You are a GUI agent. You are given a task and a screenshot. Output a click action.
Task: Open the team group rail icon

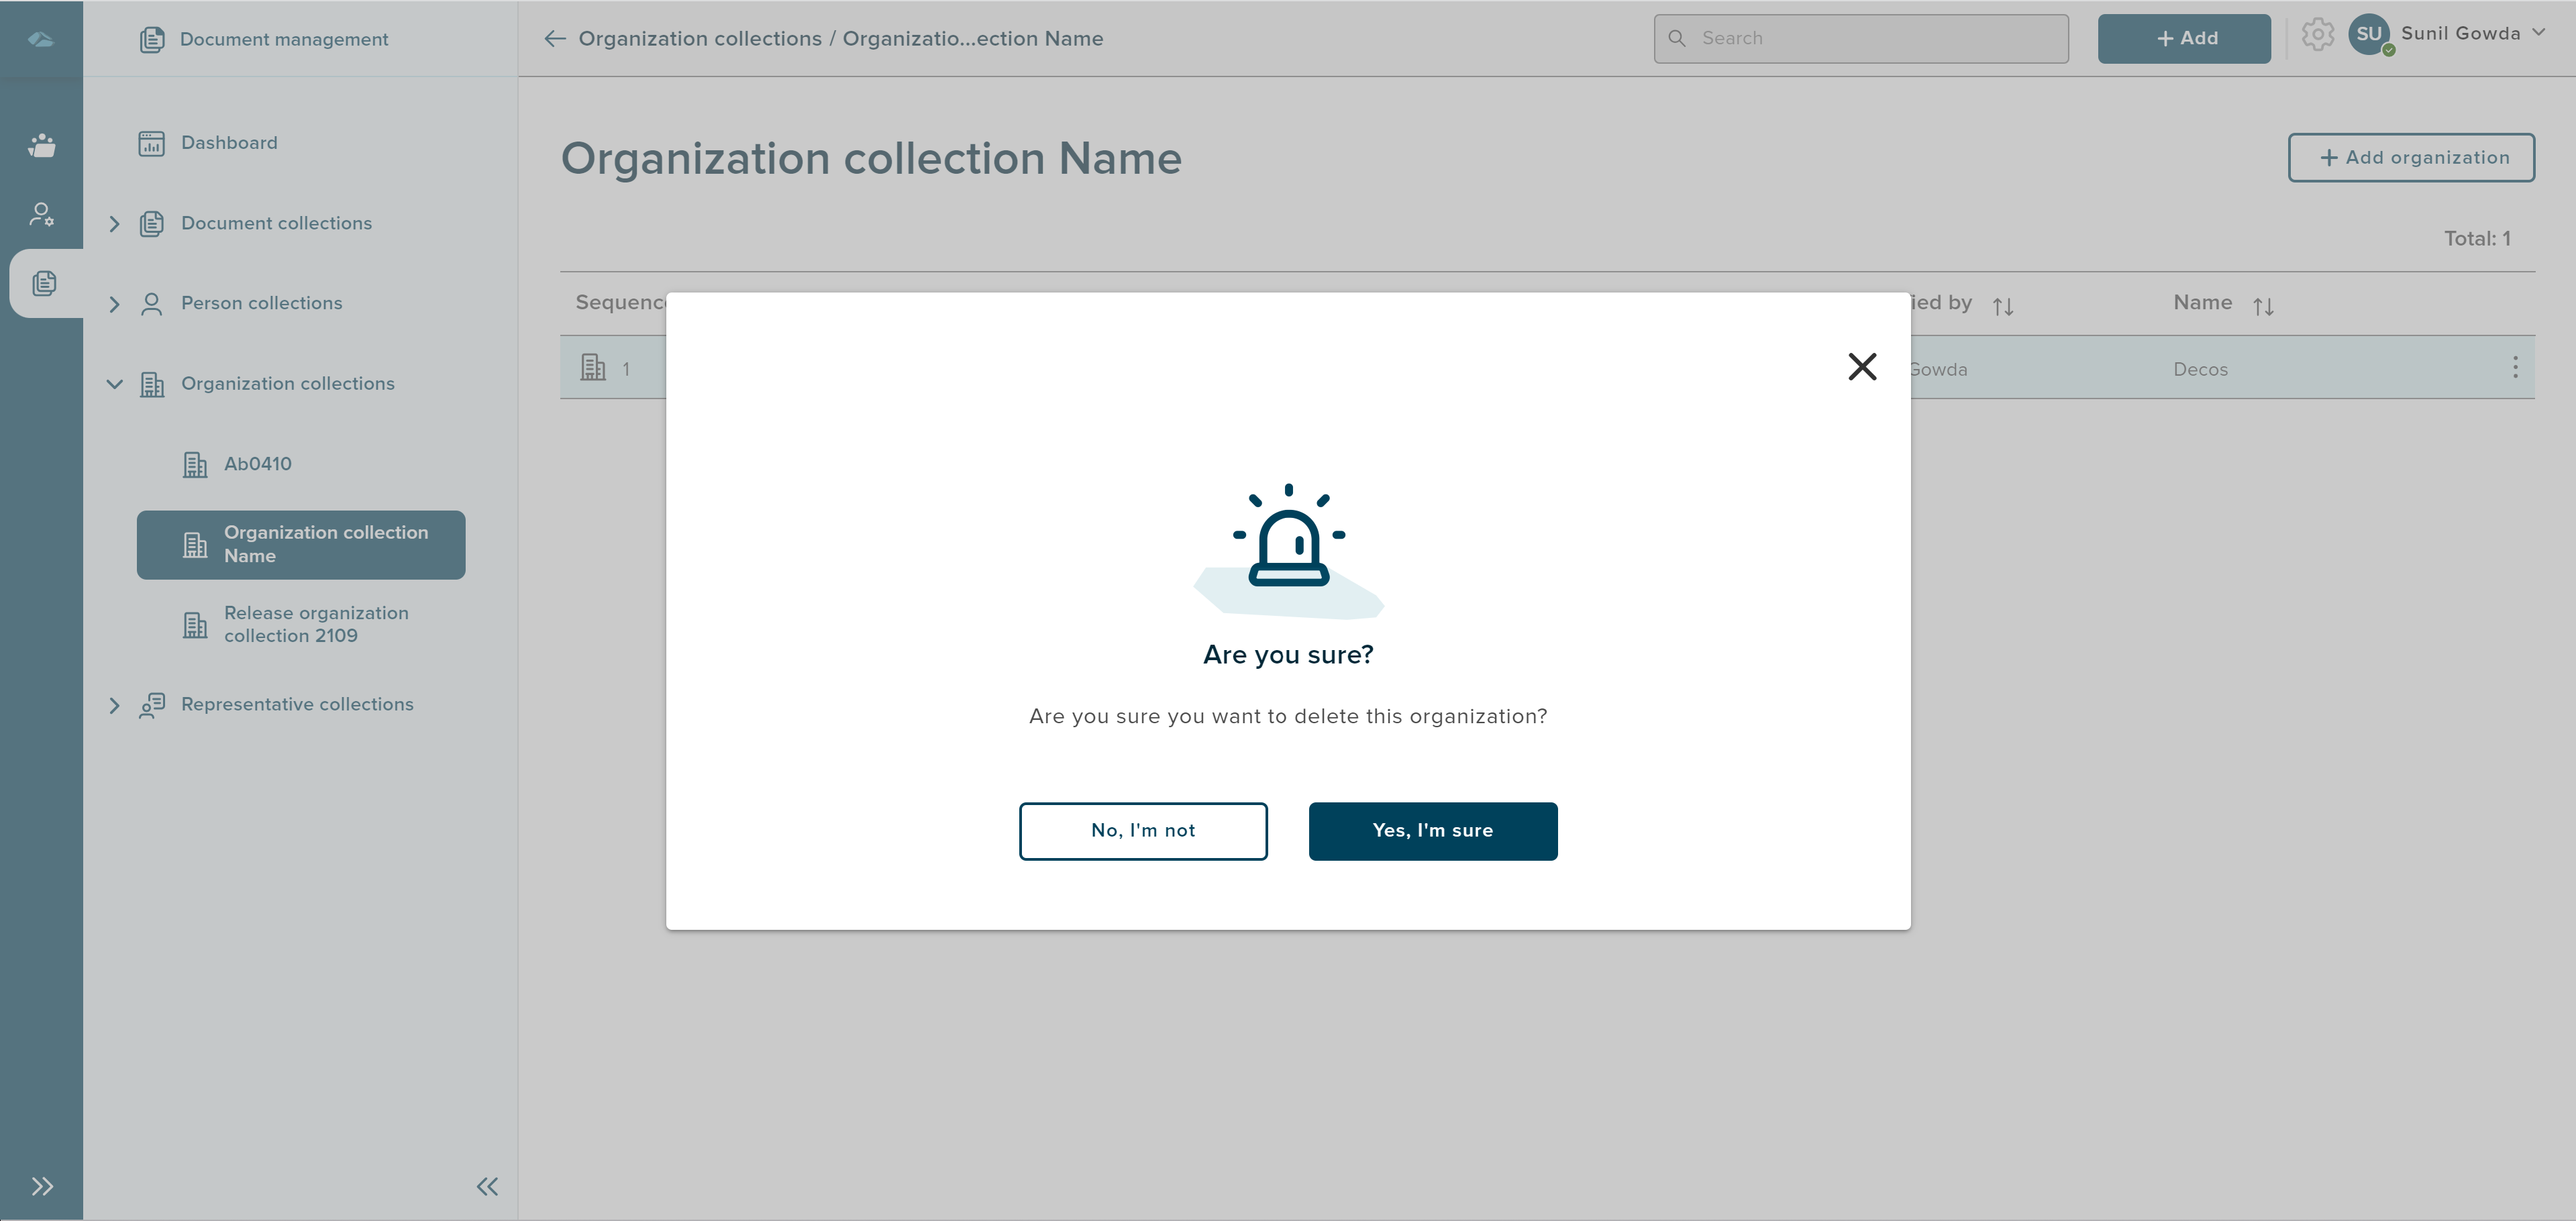(41, 145)
